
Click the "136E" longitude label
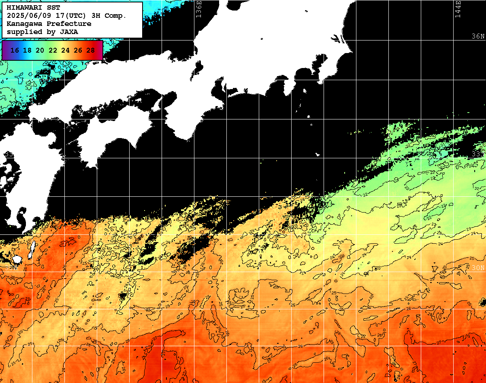pos(198,9)
